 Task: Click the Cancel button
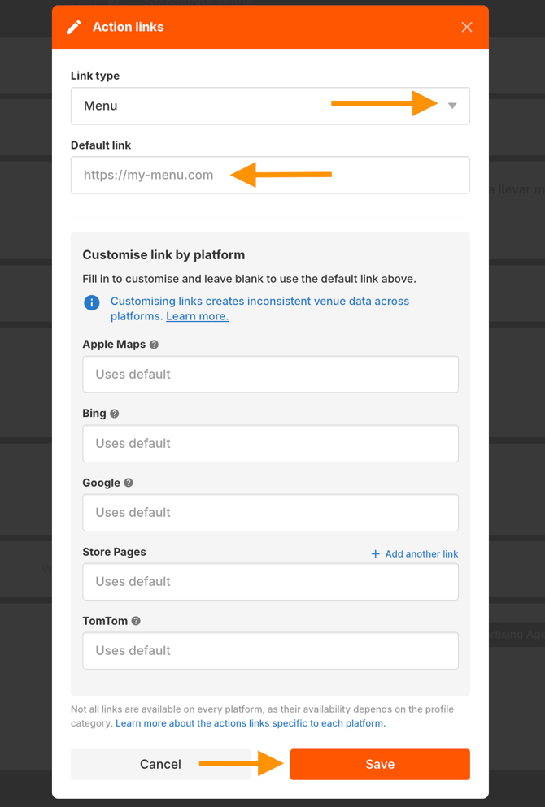click(x=161, y=764)
